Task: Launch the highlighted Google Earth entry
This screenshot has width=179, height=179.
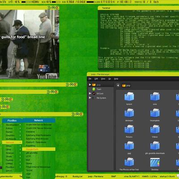Action: pyautogui.click(x=39, y=149)
